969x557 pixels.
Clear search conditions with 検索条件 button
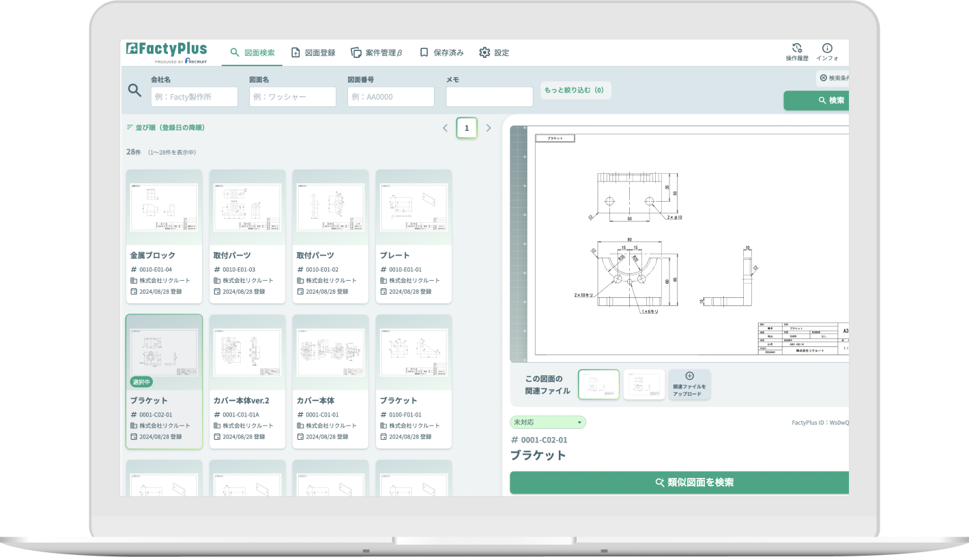point(833,78)
